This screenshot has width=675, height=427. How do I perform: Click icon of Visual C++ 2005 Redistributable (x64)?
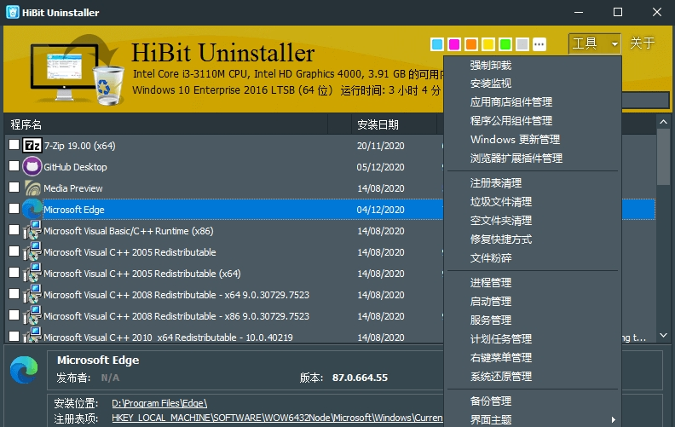pos(32,273)
